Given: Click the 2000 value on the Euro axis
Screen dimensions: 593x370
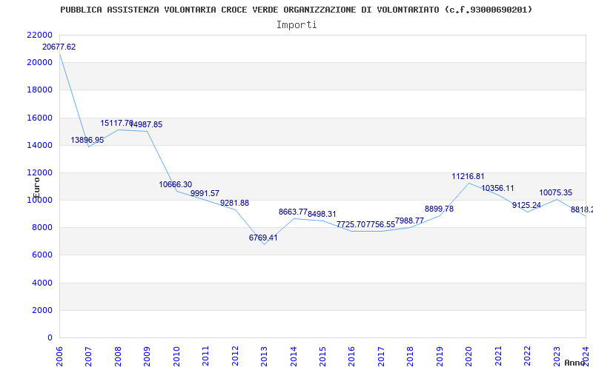Looking at the screenshot, I should (42, 310).
